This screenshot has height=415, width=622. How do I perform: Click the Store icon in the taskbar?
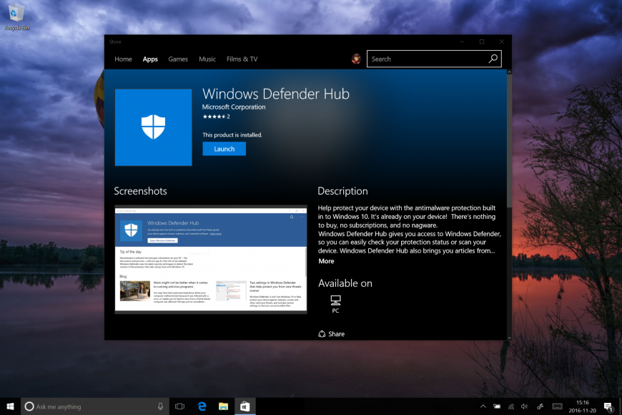point(245,406)
